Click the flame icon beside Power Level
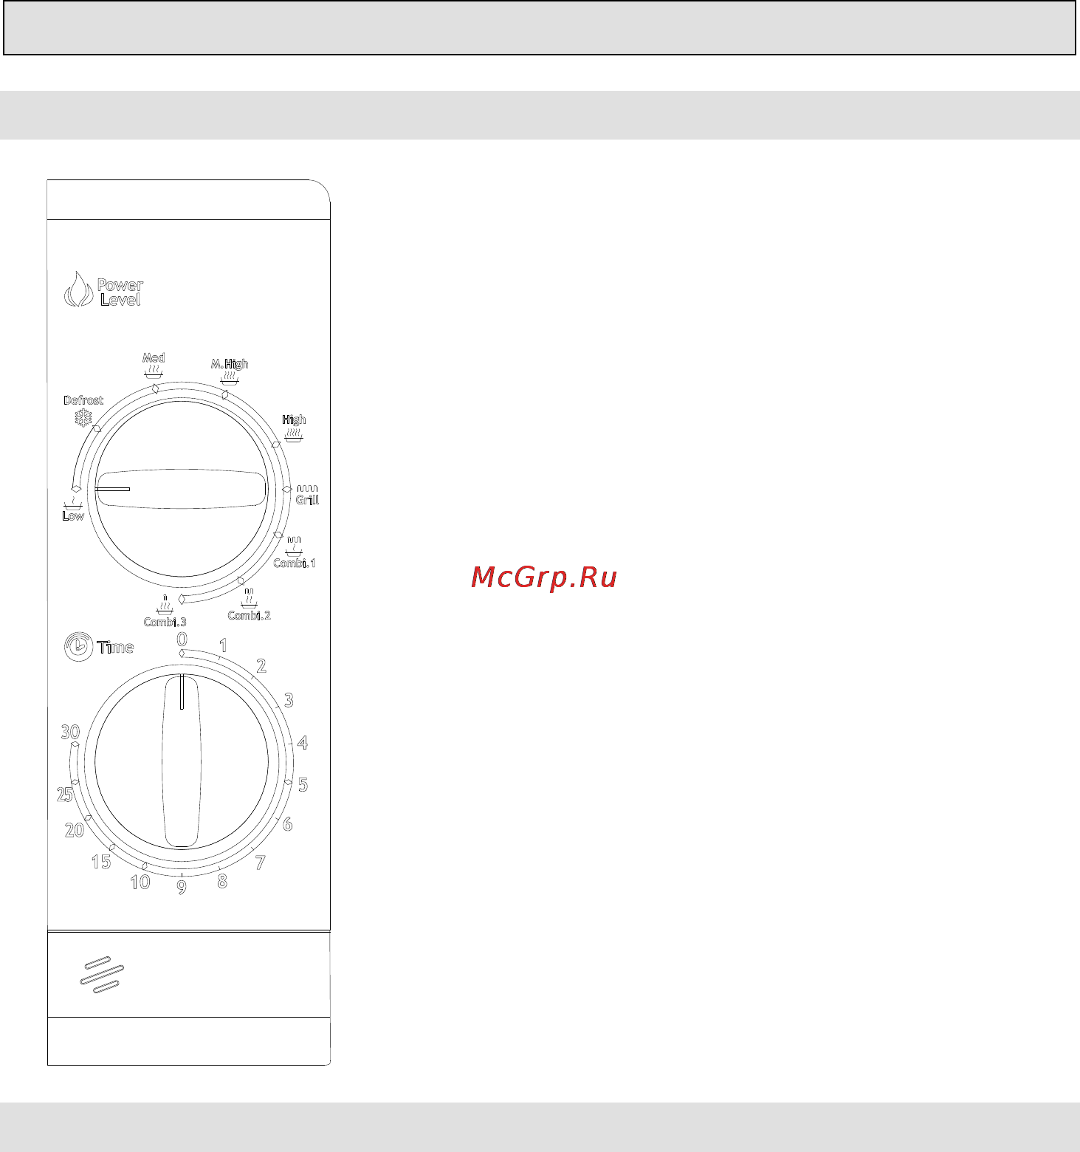 [x=79, y=289]
